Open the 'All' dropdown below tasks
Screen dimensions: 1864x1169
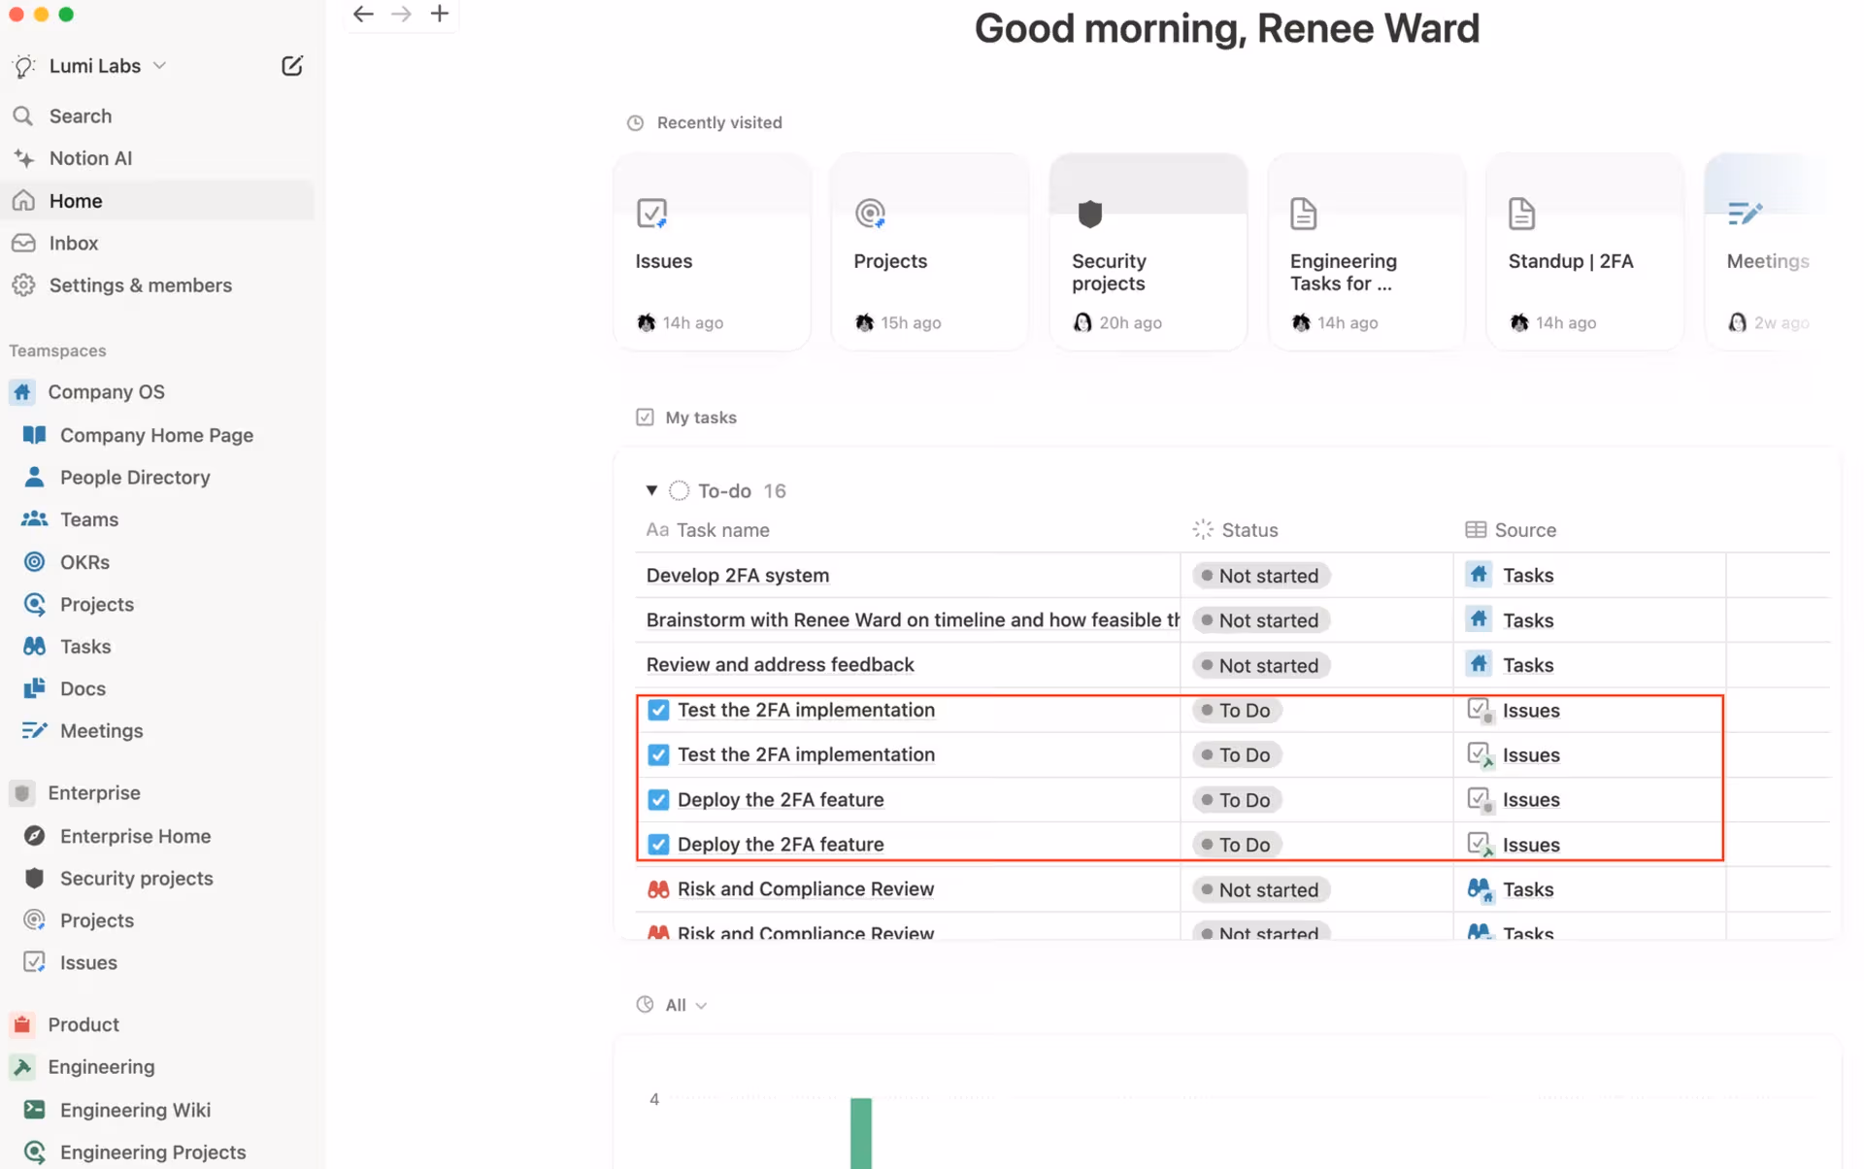click(675, 1004)
